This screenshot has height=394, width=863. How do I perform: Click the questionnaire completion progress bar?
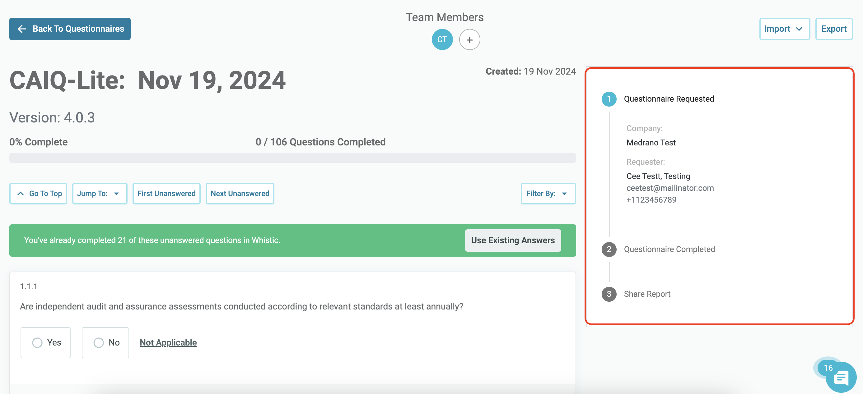click(x=292, y=158)
